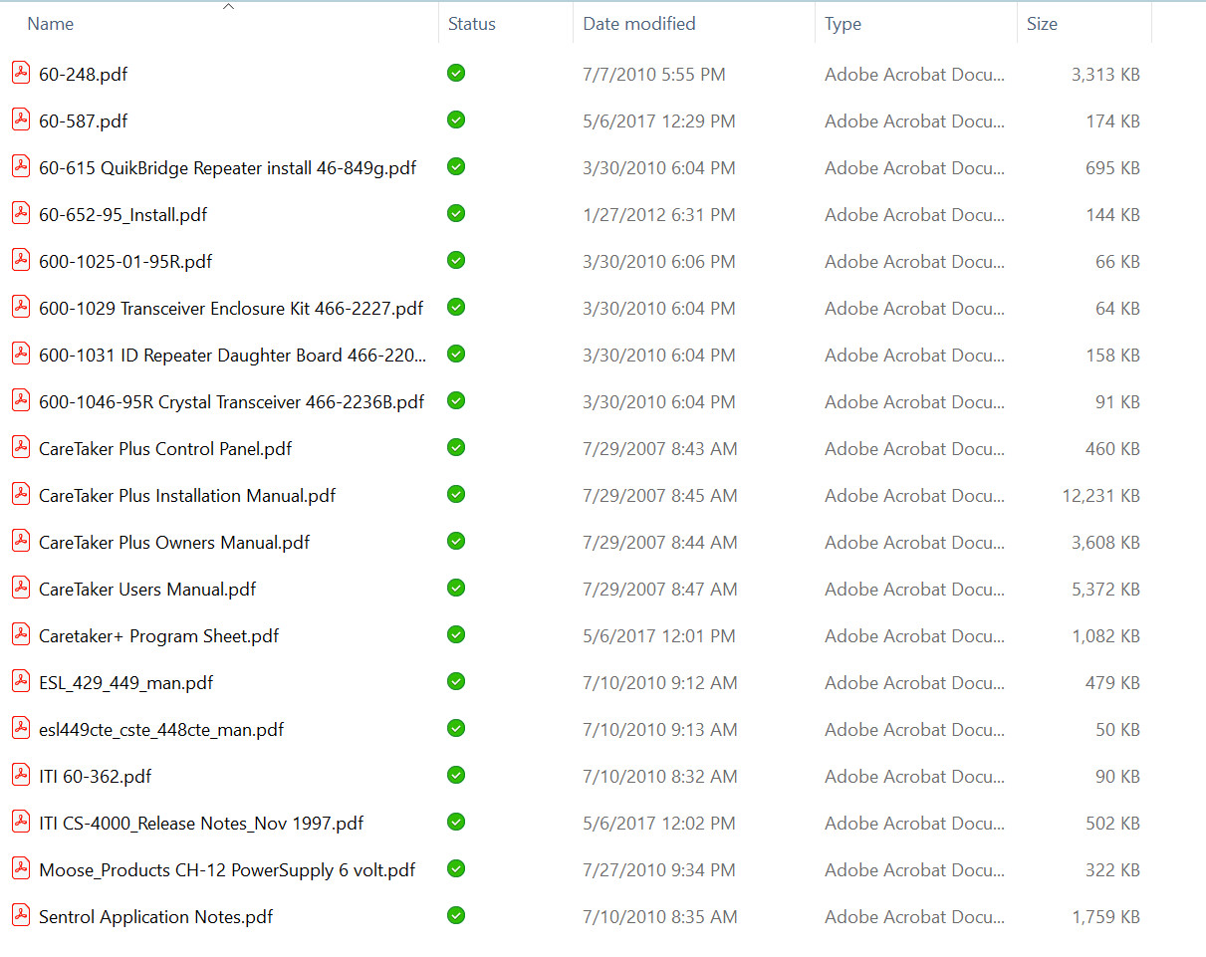1206x957 pixels.
Task: Select the PDF icon of 60-652-95_Install.pdf
Action: pyautogui.click(x=21, y=213)
